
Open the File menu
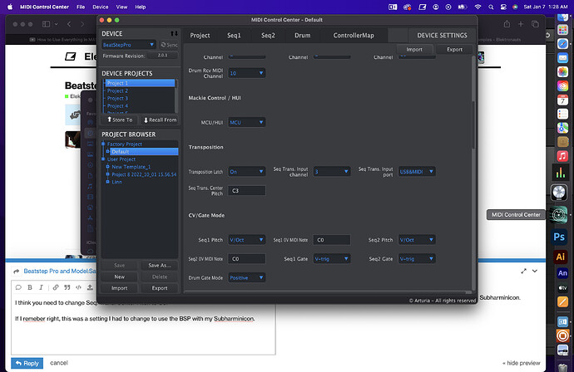point(81,7)
